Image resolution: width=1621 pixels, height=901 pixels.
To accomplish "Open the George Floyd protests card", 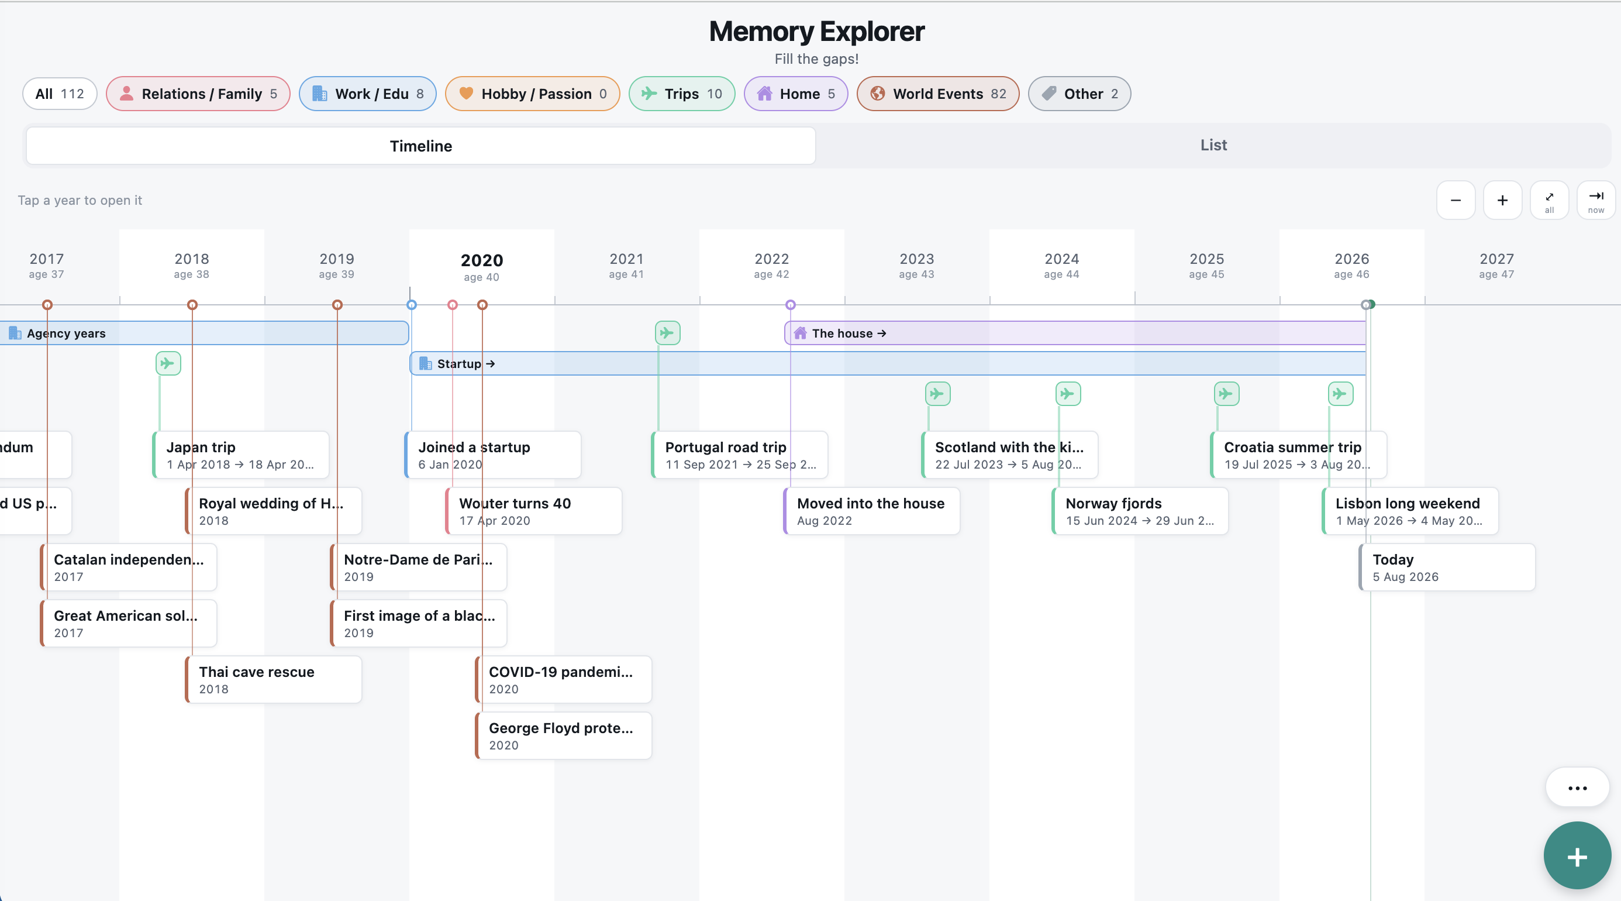I will coord(564,735).
